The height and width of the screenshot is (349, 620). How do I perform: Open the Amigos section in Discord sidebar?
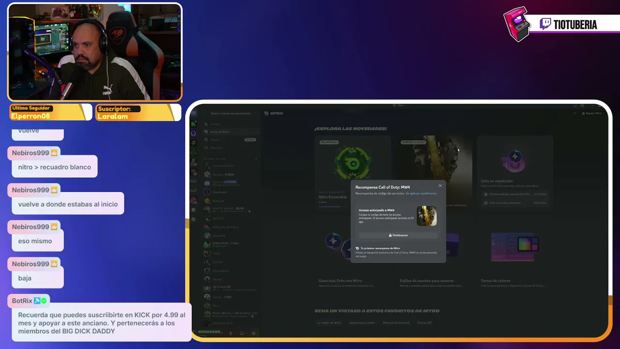click(x=231, y=124)
